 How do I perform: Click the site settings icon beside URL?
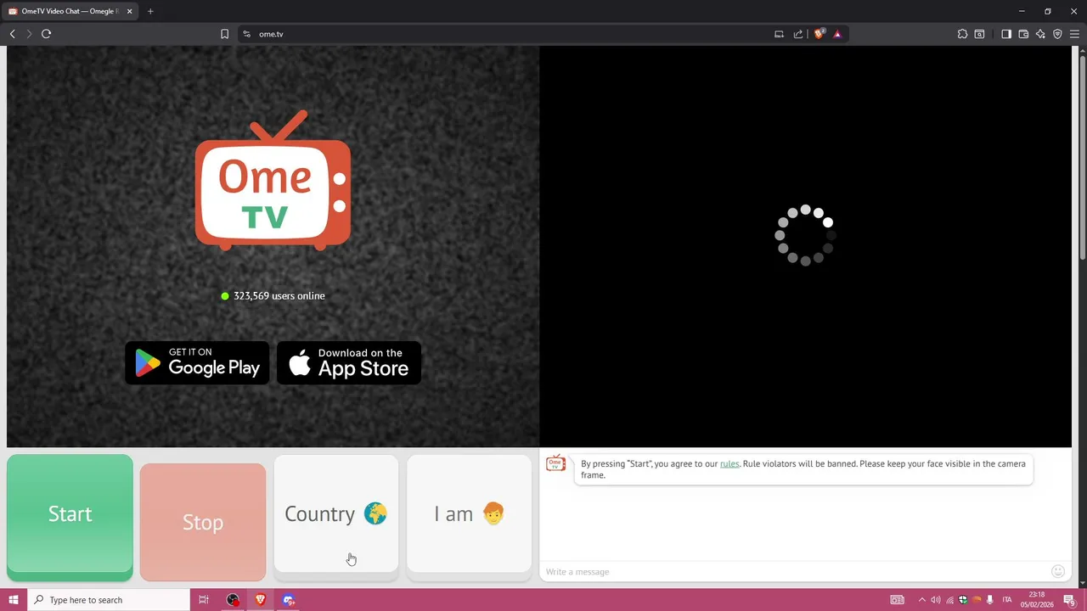click(x=246, y=34)
